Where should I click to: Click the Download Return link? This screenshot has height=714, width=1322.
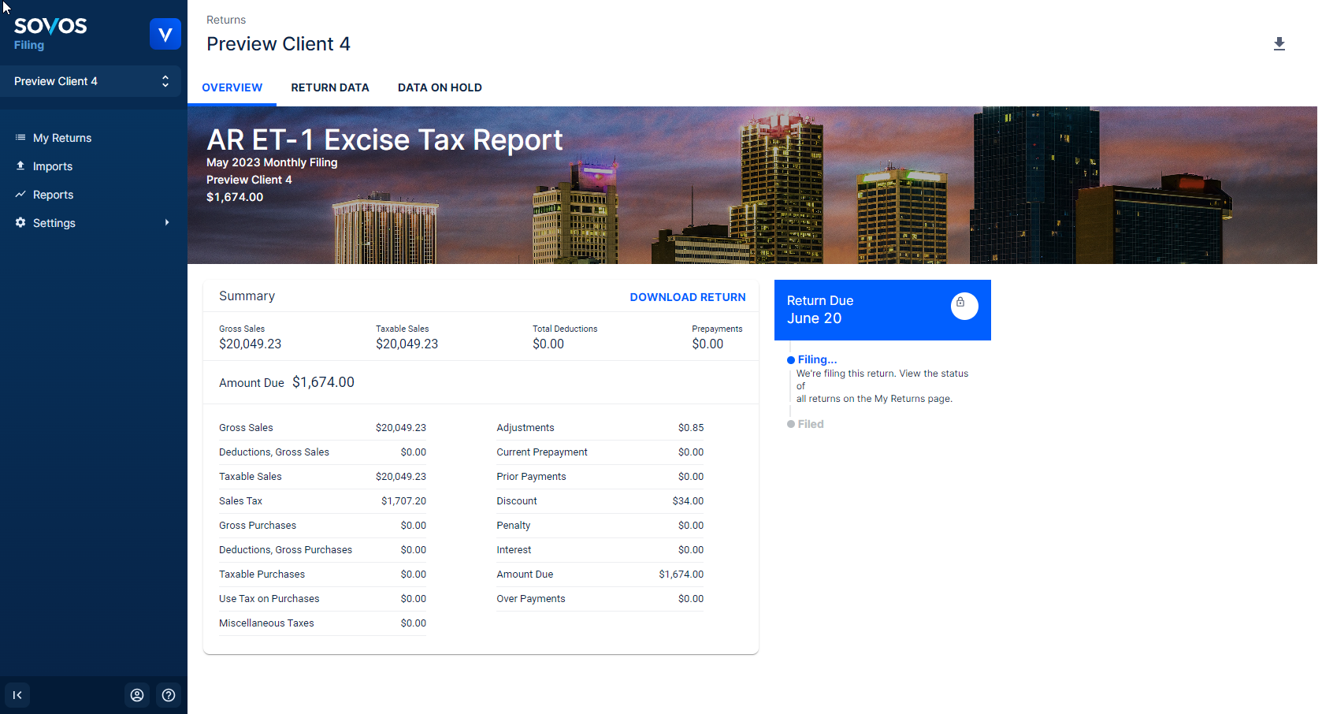coord(687,297)
